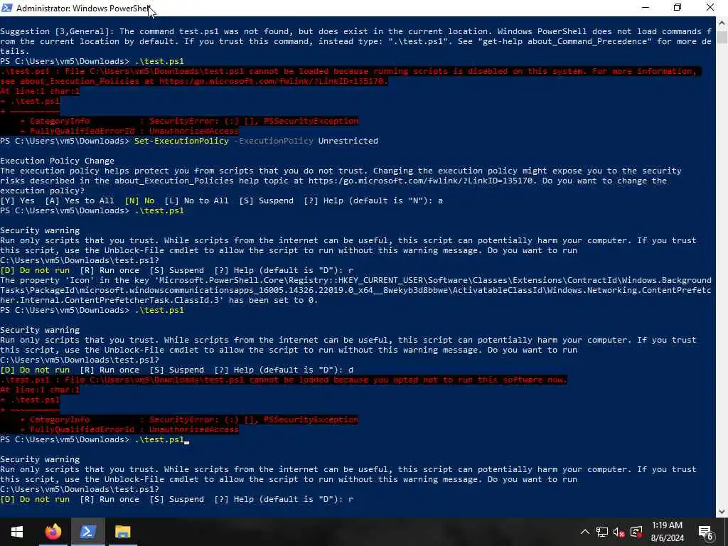Open the Windows Start menu
728x546 pixels.
pyautogui.click(x=17, y=532)
